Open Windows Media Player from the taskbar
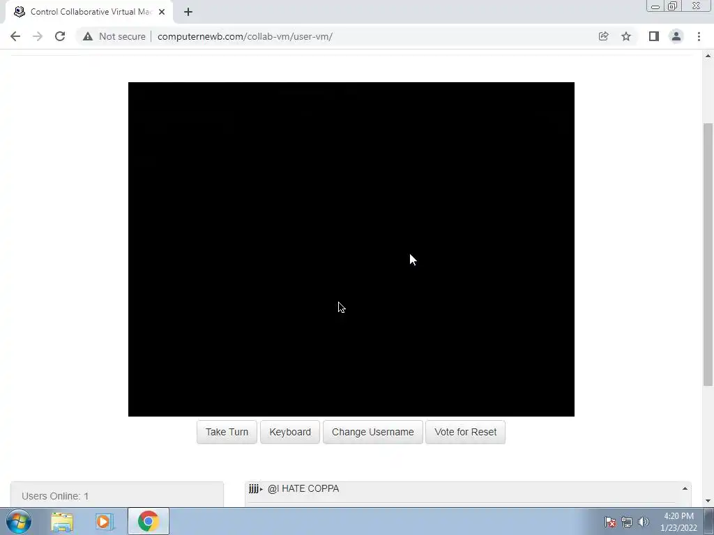 (x=105, y=522)
